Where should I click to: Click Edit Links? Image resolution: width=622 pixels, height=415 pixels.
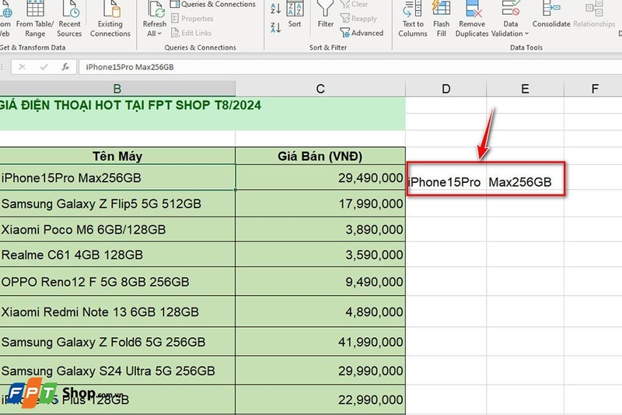(191, 33)
